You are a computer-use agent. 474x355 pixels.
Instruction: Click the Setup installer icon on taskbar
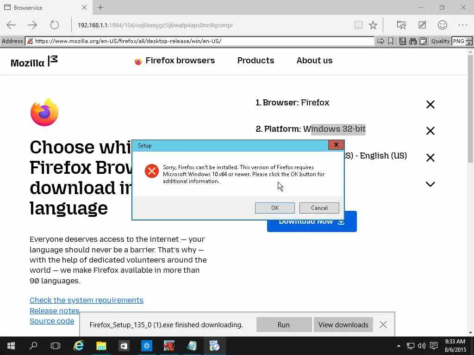point(214,346)
